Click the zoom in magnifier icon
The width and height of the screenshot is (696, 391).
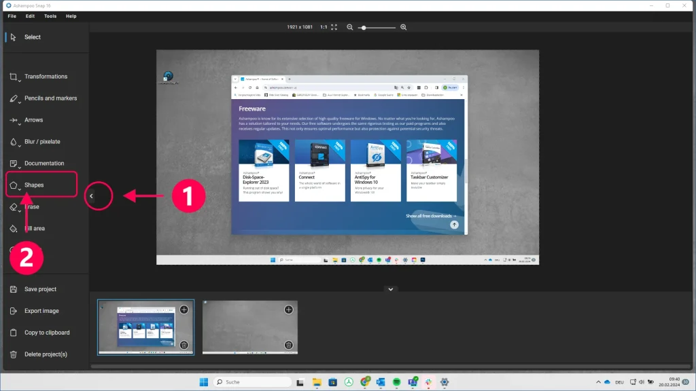(404, 27)
